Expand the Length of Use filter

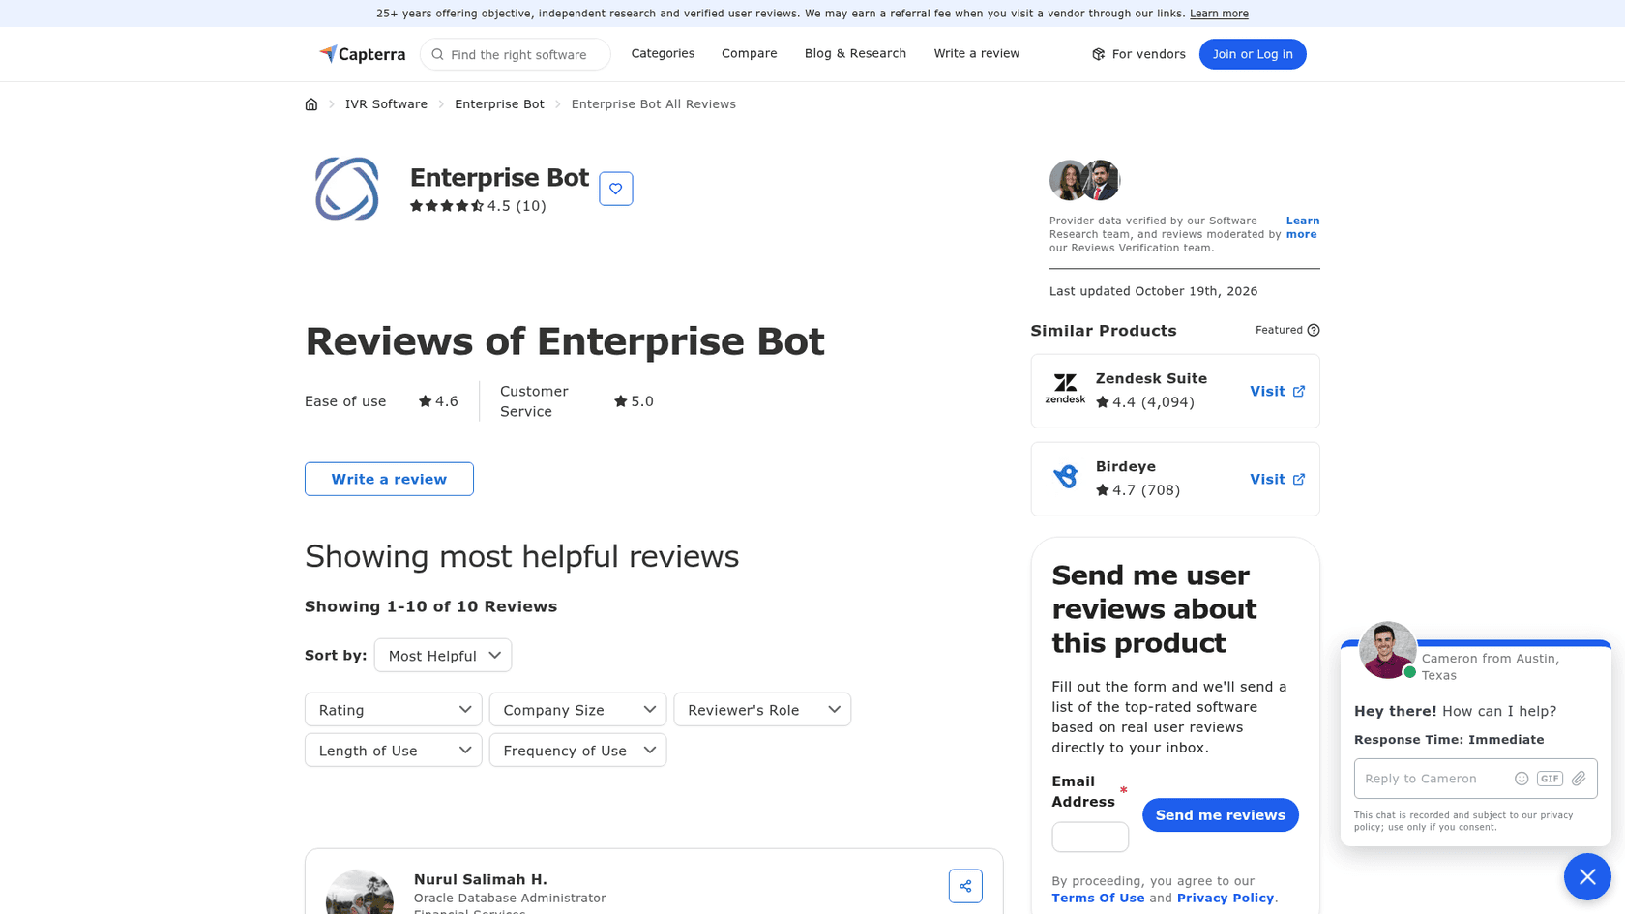coord(394,751)
